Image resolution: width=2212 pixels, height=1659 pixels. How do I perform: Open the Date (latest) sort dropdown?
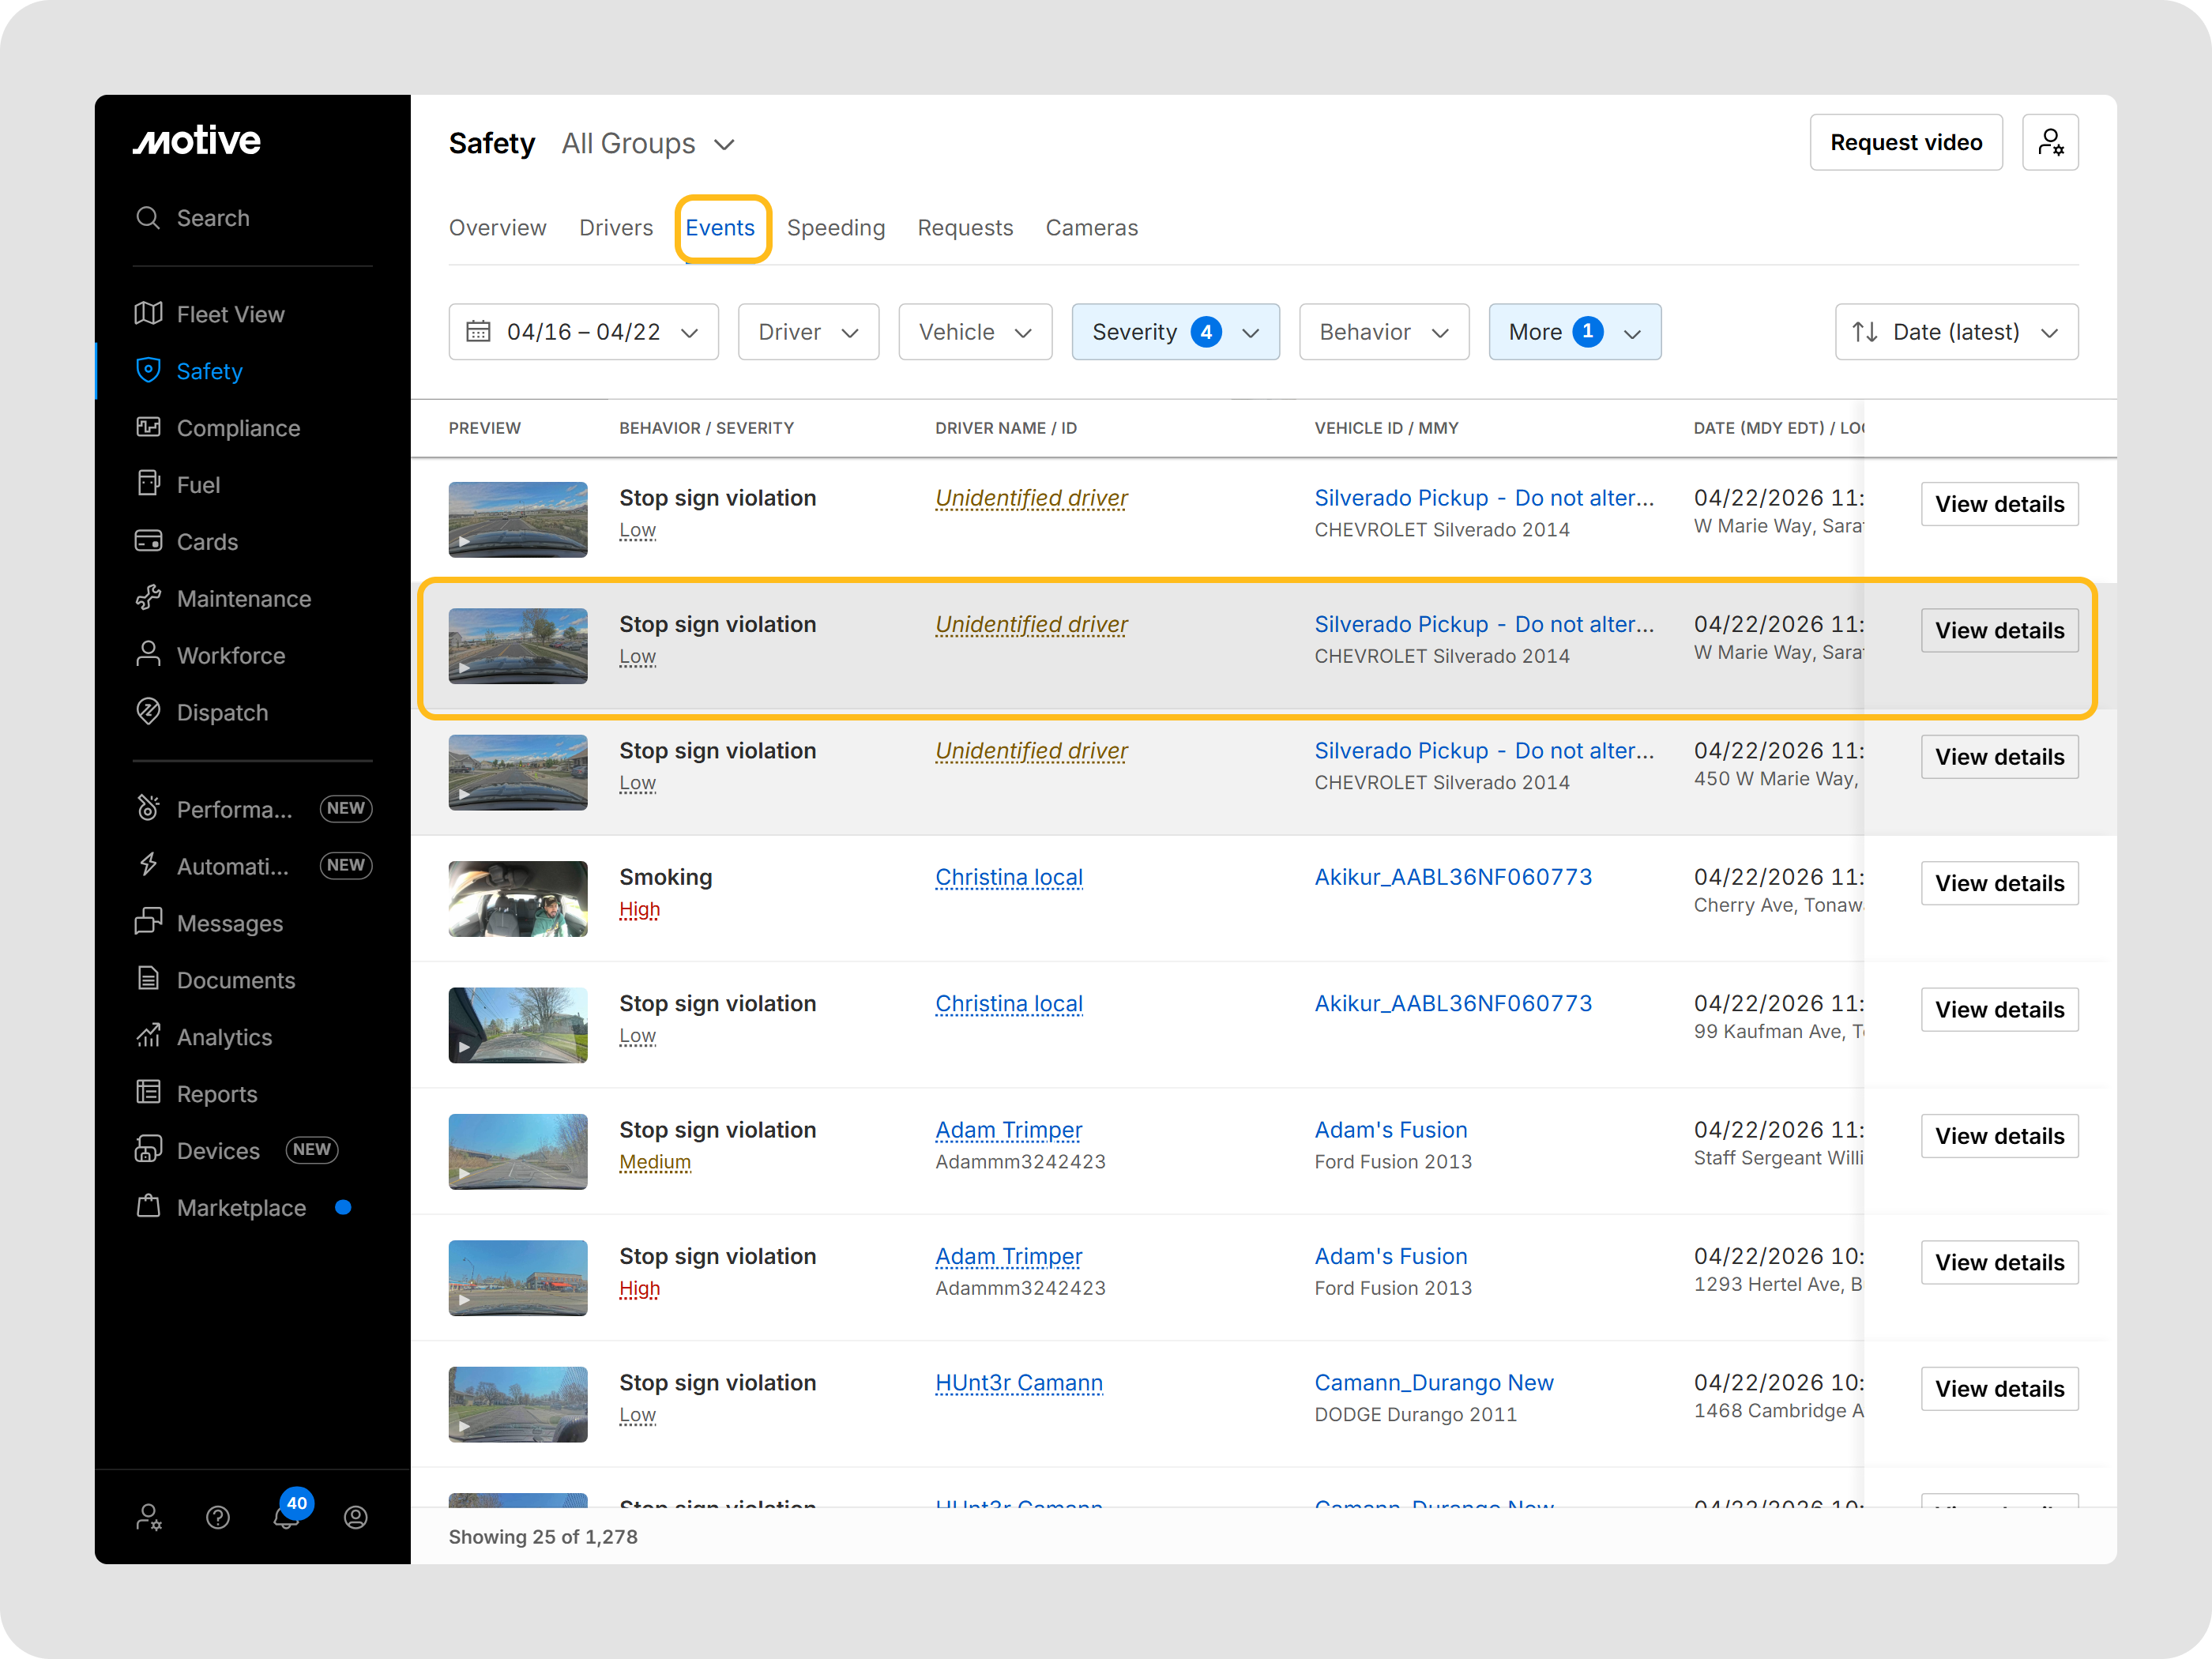(1955, 332)
